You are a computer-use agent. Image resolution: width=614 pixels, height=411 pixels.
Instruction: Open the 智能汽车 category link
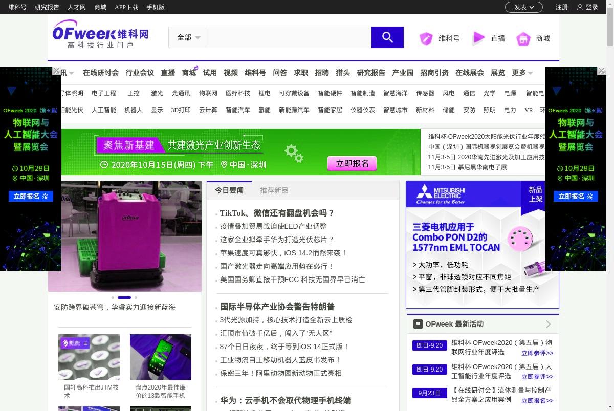point(238,110)
